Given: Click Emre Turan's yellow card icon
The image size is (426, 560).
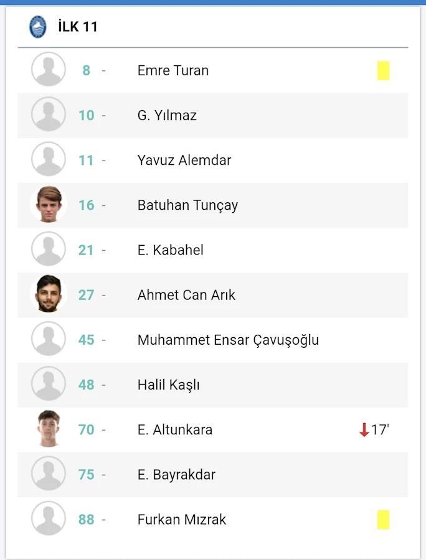Looking at the screenshot, I should tap(383, 71).
